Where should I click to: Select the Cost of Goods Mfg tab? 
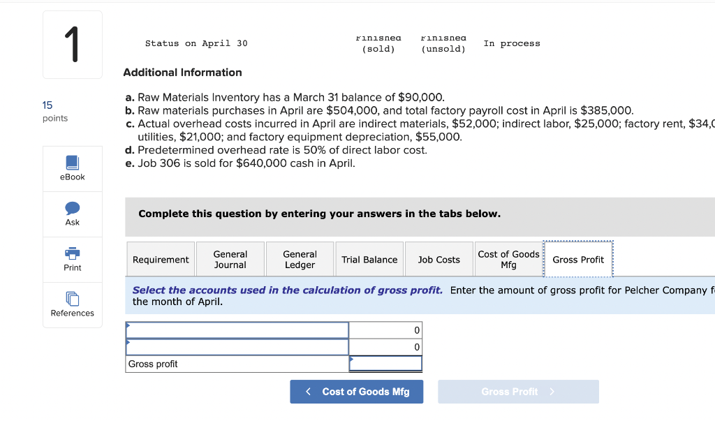point(509,259)
